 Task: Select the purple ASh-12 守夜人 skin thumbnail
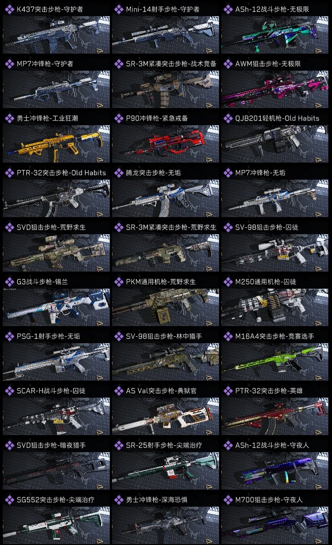click(x=275, y=471)
